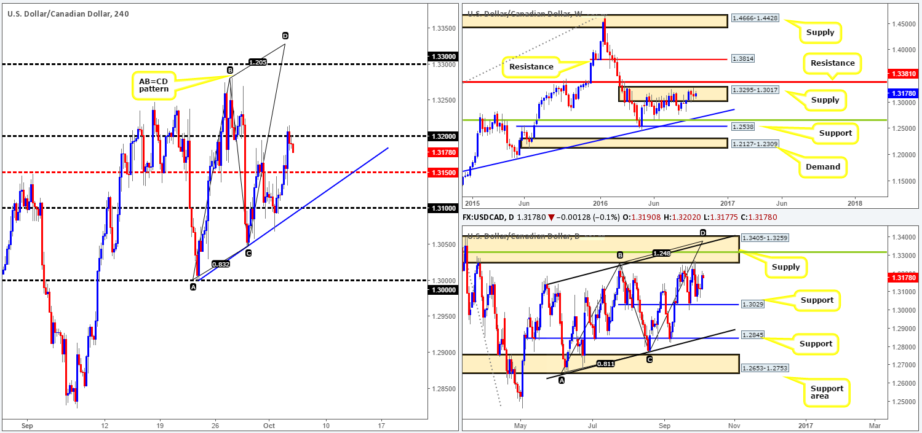Select the 1.3295-1.3017 zone label
This screenshot has width=922, height=433.
coord(755,90)
